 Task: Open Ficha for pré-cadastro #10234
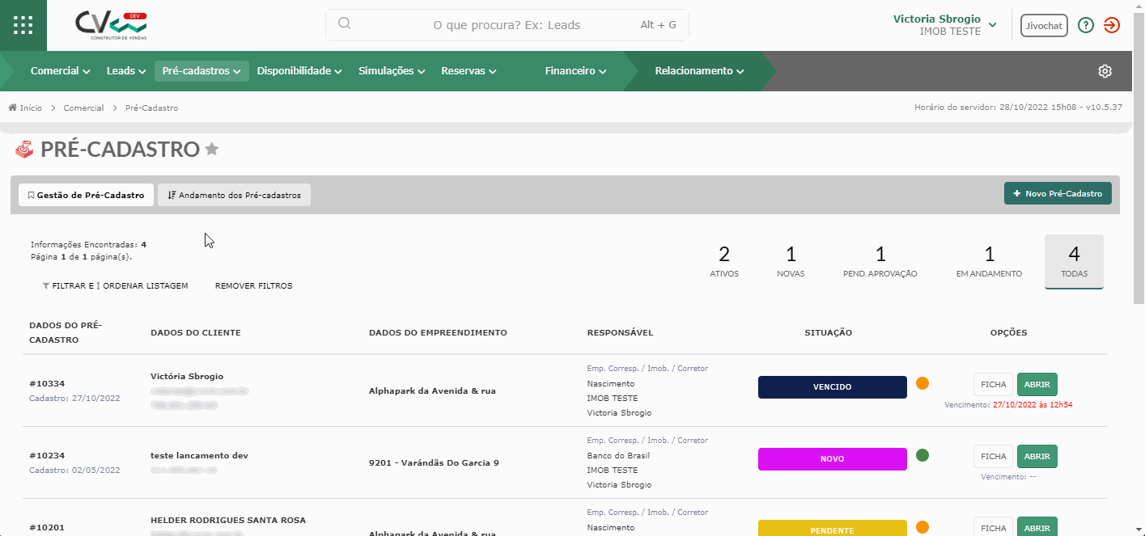[x=993, y=457]
